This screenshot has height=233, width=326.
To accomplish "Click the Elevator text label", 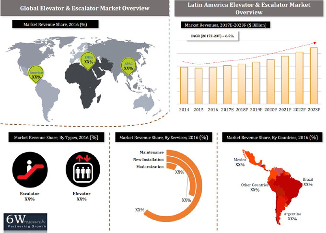I will point(81,194).
